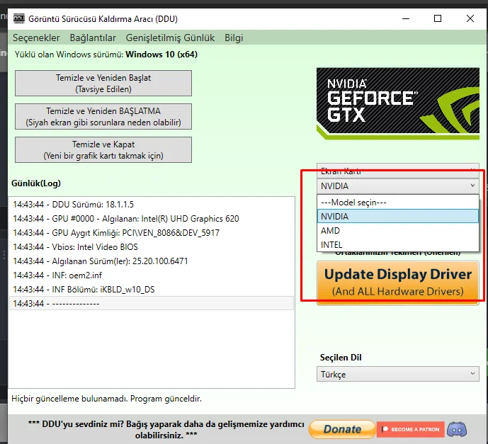Click the Become a Patron button

[410, 429]
